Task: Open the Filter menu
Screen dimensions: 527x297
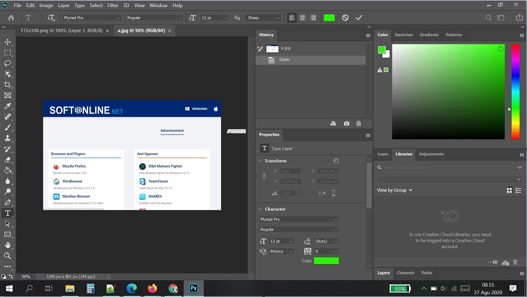Action: point(113,5)
